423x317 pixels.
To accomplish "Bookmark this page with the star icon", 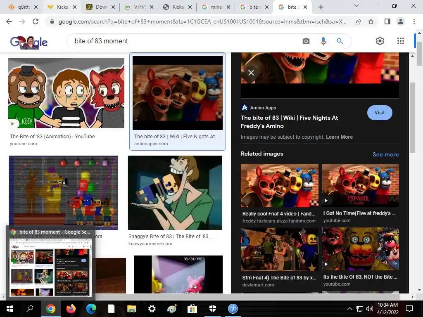I will (x=371, y=21).
